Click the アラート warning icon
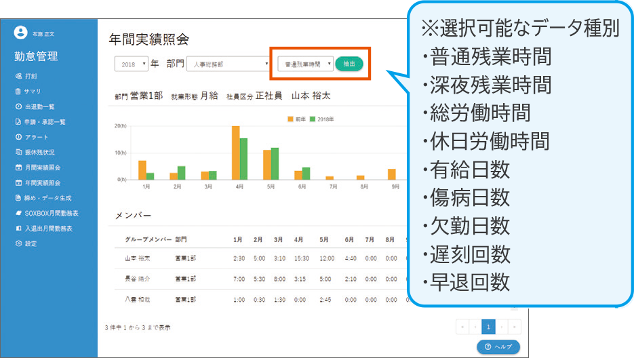The height and width of the screenshot is (358, 634). 18,138
